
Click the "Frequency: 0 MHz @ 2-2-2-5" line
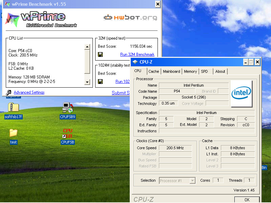(32, 82)
